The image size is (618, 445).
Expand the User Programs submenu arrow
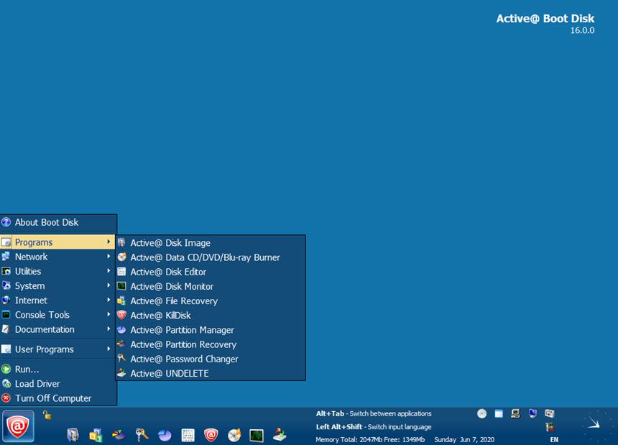click(x=109, y=349)
